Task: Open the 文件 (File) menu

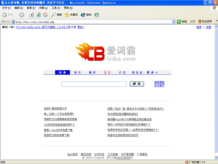Action: [6, 8]
